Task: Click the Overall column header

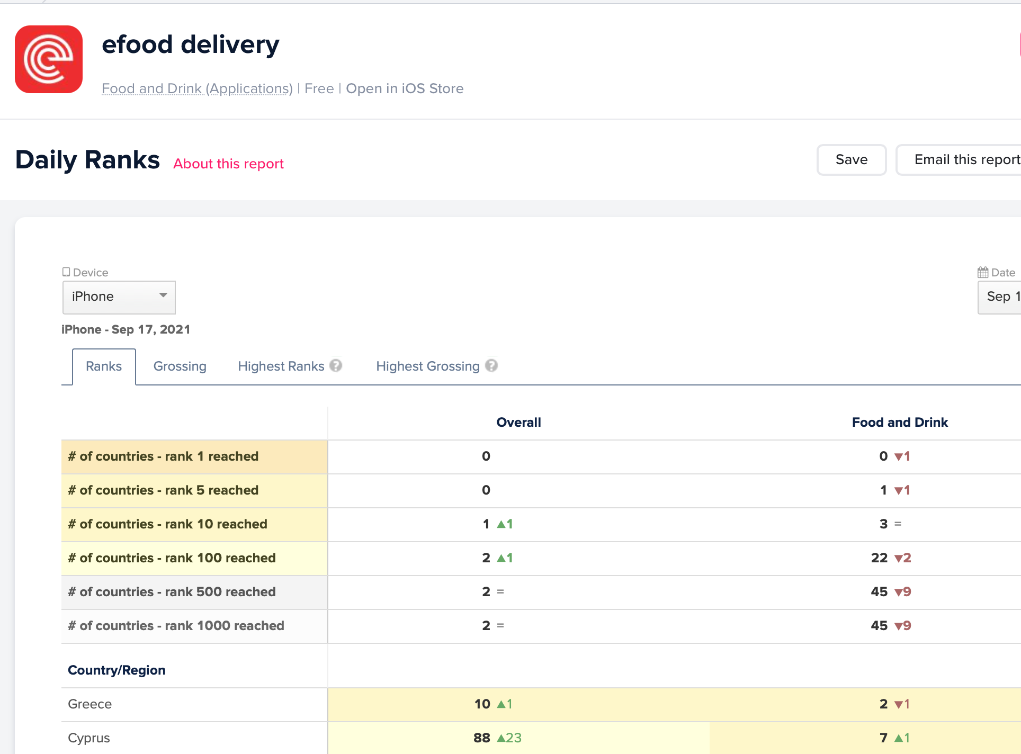Action: click(x=518, y=423)
